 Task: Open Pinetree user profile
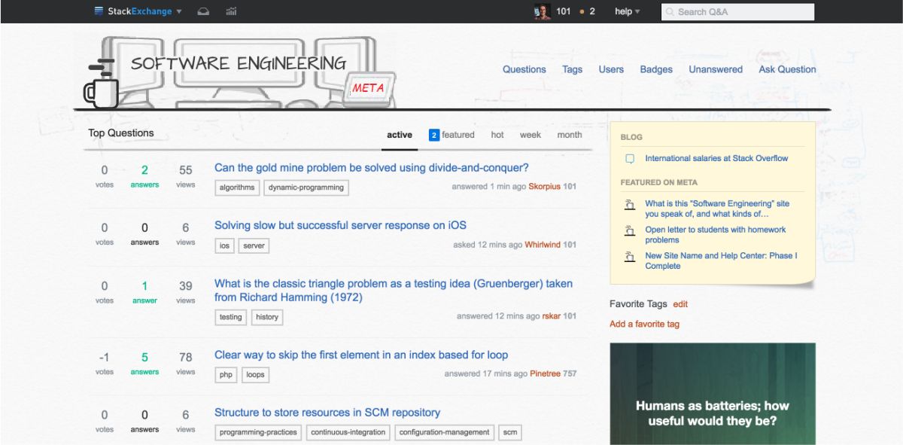[x=545, y=373]
